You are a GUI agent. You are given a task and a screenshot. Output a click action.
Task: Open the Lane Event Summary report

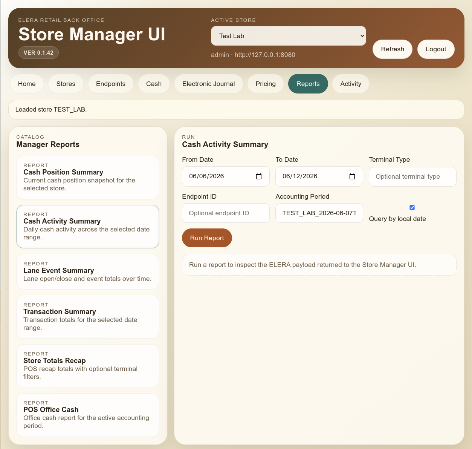pos(88,272)
